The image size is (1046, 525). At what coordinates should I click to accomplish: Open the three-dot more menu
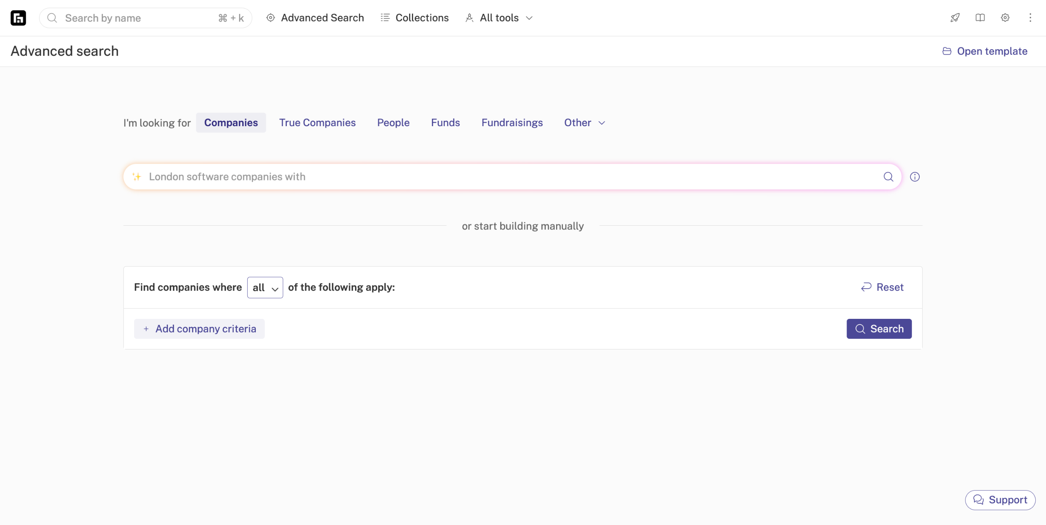[x=1030, y=18]
